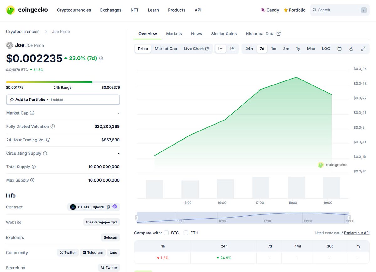
Task: Open the Products nav menu
Action: 177,10
